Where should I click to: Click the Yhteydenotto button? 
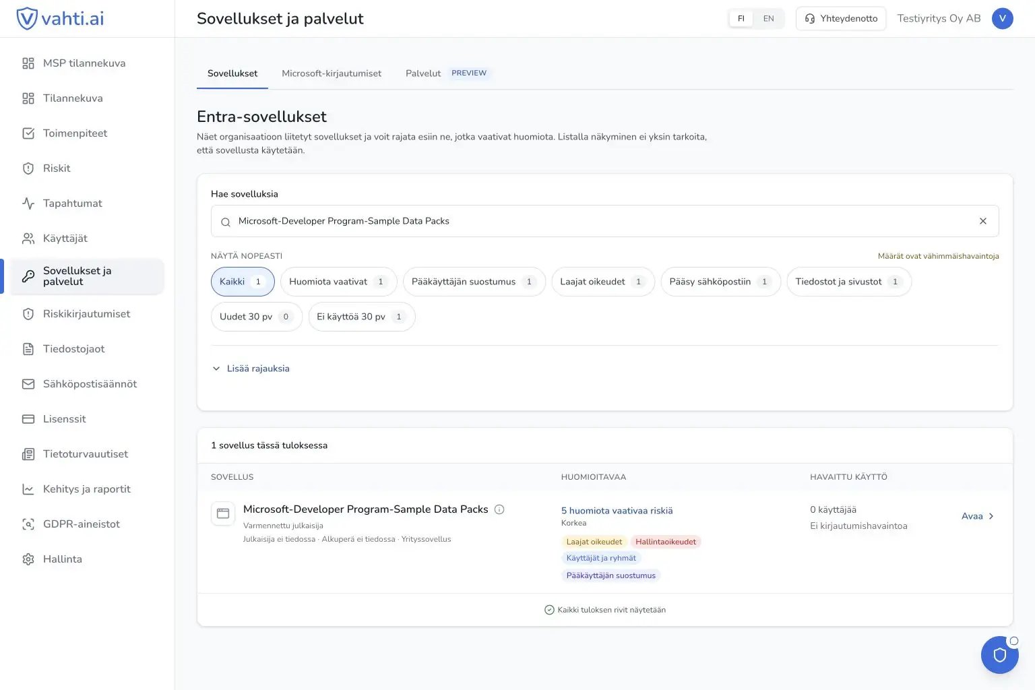[841, 19]
